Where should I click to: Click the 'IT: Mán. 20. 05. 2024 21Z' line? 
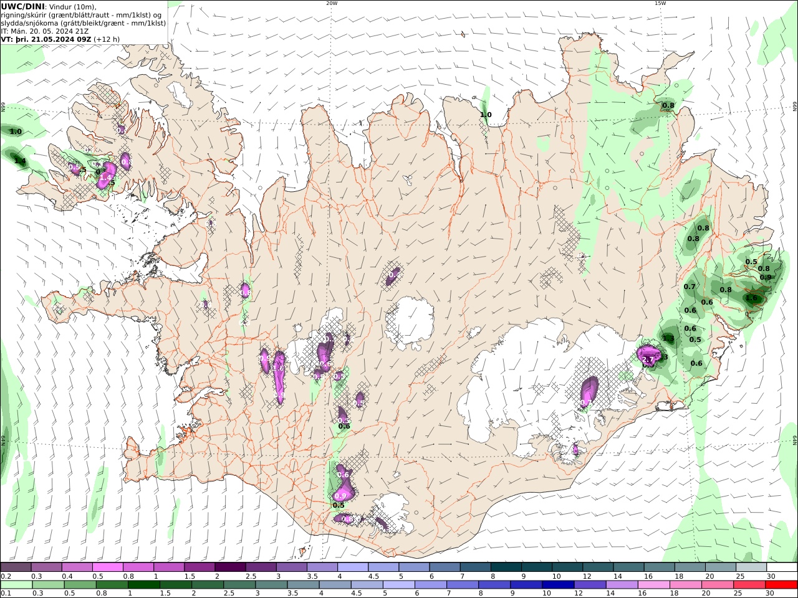[44, 31]
